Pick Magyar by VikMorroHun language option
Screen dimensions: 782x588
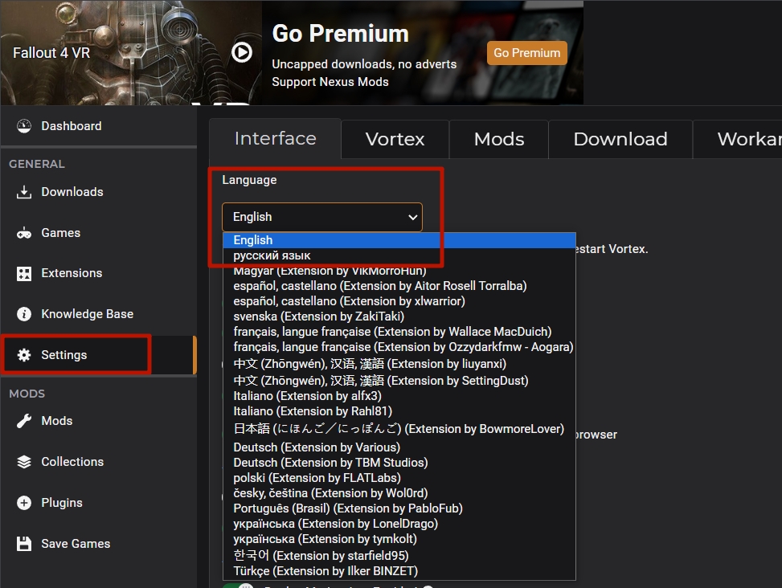click(x=399, y=271)
